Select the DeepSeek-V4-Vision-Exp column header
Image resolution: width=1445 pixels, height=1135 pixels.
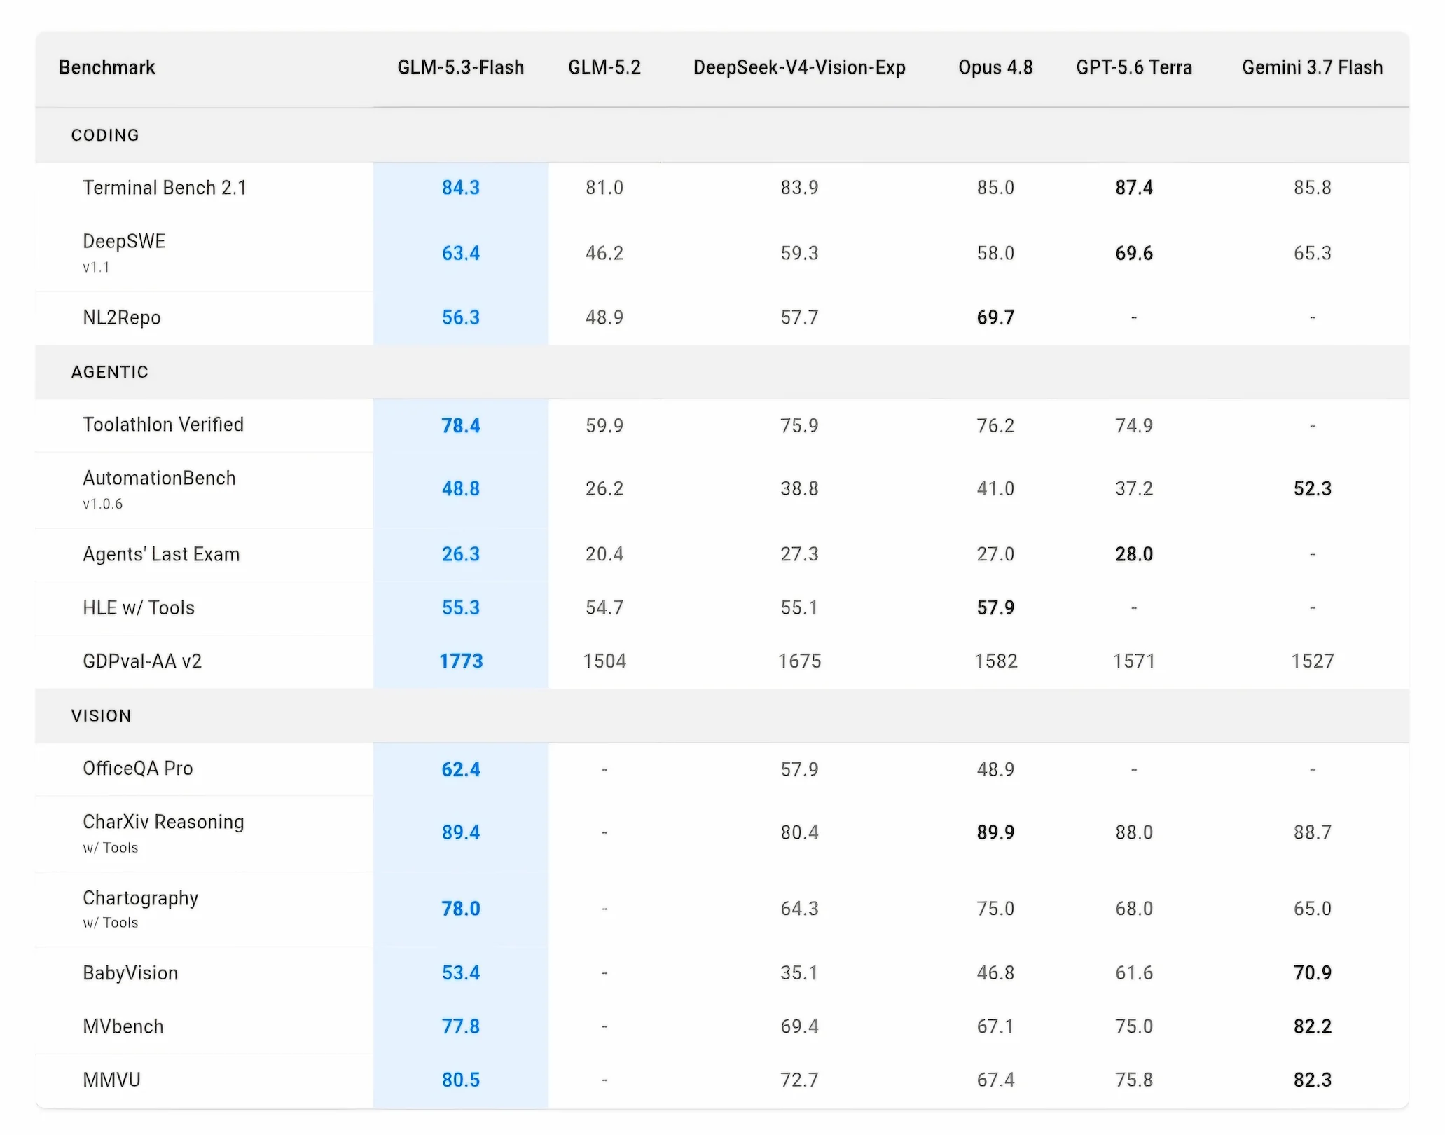(799, 67)
